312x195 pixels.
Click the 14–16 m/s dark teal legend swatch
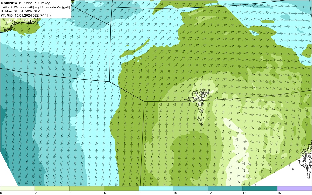[260, 188]
